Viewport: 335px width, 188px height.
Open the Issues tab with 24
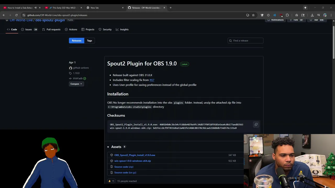29,30
